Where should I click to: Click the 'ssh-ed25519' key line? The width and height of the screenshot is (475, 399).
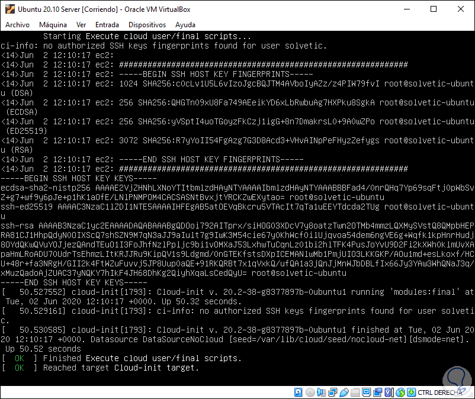click(x=237, y=207)
